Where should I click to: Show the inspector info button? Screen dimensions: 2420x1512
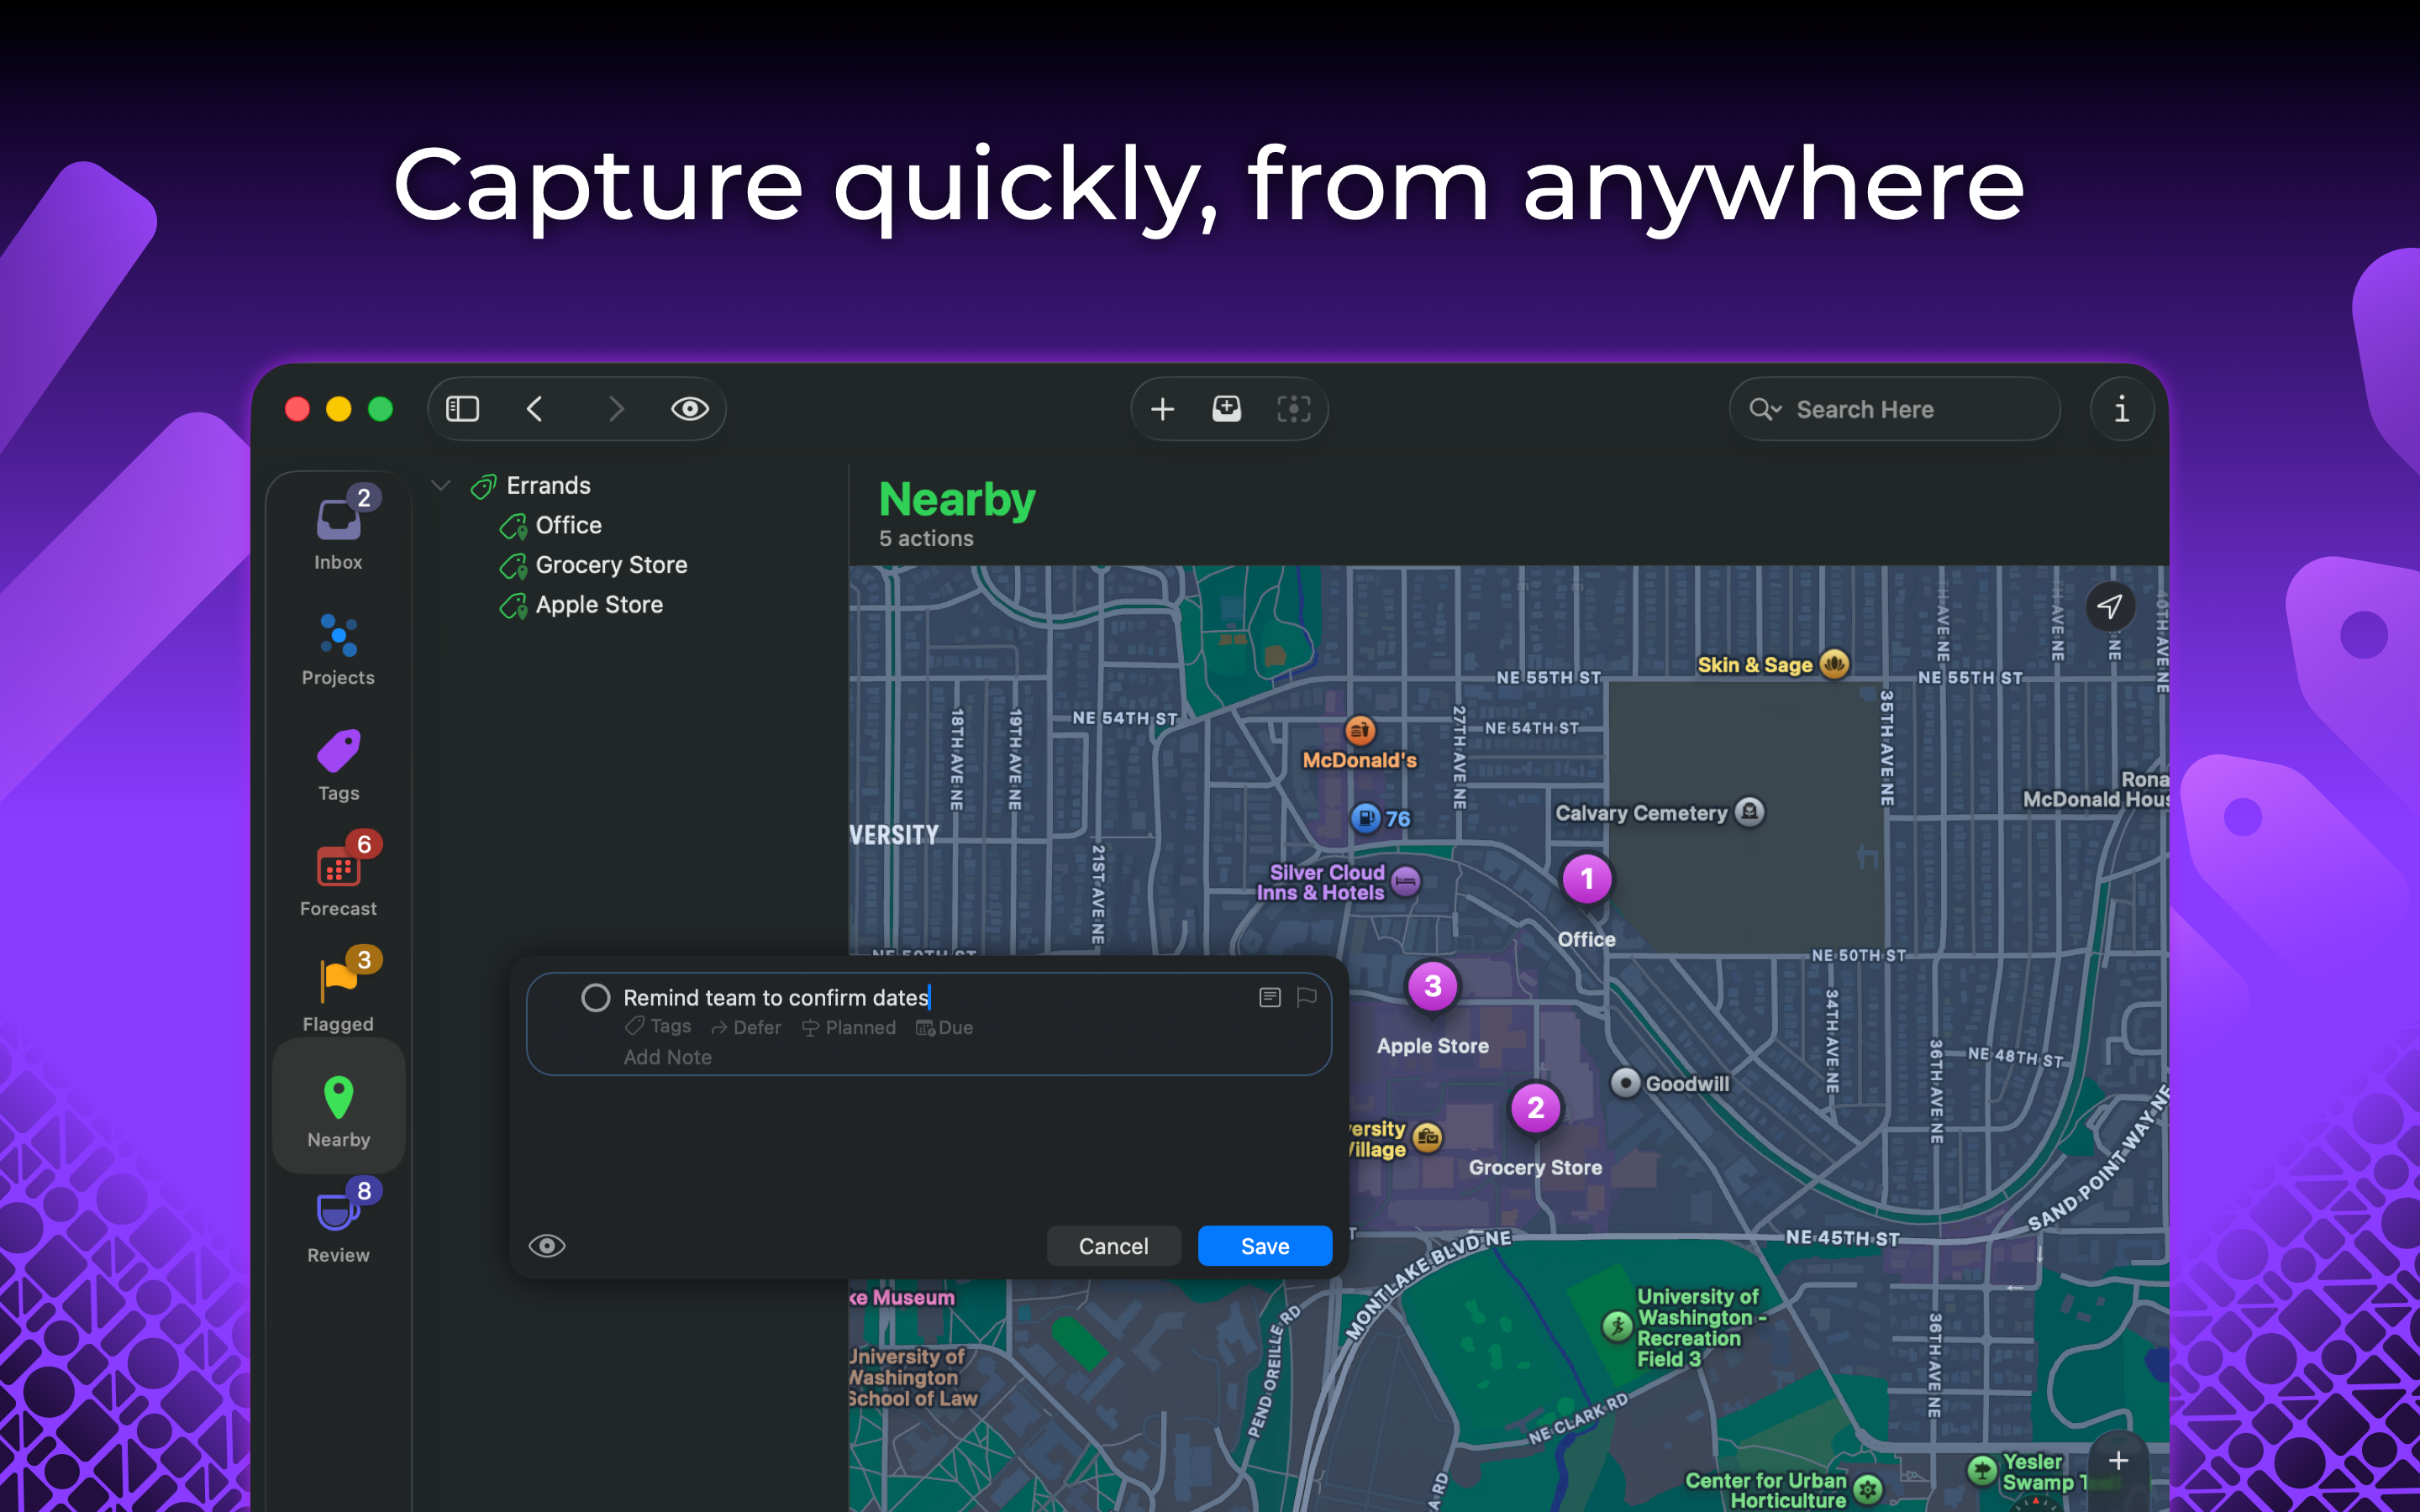tap(2121, 409)
